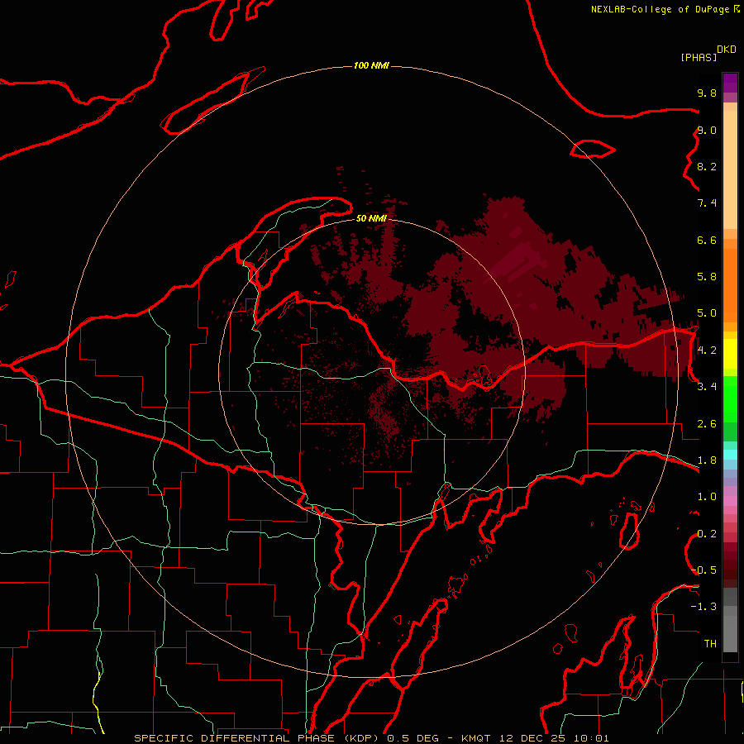This screenshot has height=744, width=744.
Task: Click the 50 NMI range ring label
Action: point(371,218)
